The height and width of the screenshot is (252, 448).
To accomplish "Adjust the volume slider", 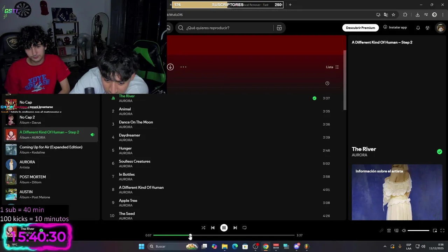I will click(418, 231).
